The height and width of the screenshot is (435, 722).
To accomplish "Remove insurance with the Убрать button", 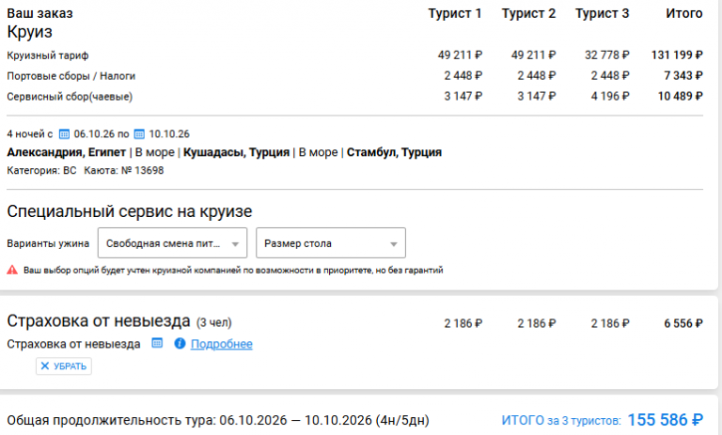I will pos(64,366).
